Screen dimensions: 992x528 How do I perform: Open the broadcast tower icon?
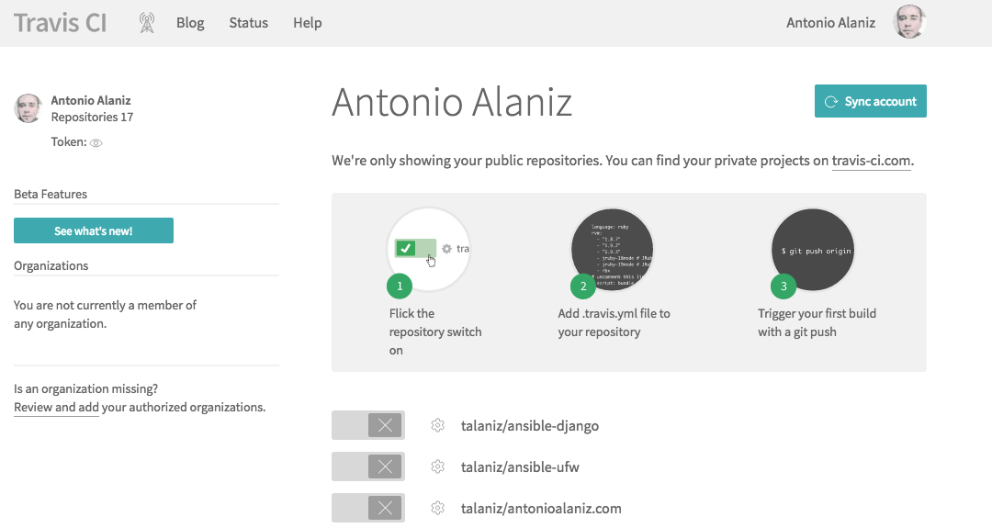pyautogui.click(x=147, y=23)
